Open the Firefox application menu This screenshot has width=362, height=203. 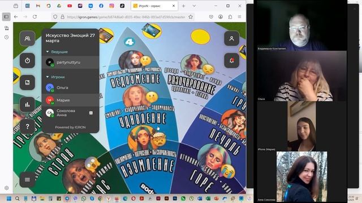coord(239,17)
